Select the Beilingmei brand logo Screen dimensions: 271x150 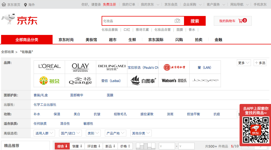(112, 67)
